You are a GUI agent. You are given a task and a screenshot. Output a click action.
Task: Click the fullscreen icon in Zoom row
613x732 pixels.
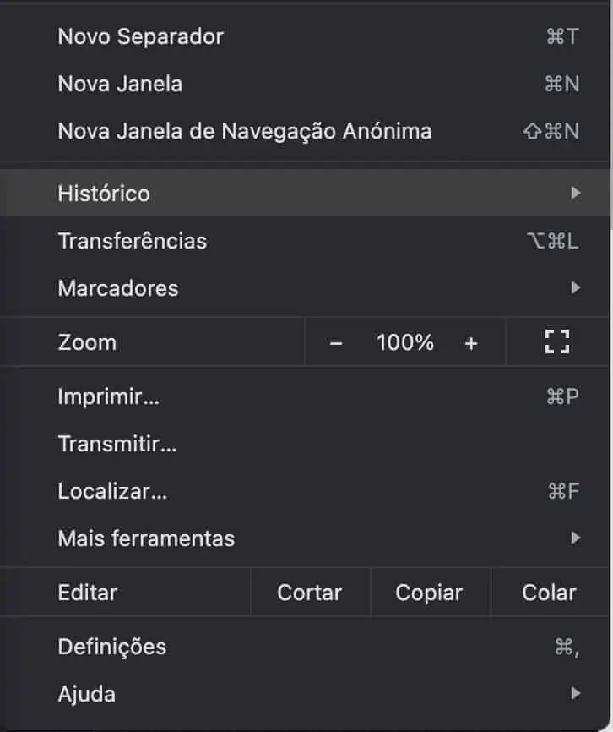[557, 342]
